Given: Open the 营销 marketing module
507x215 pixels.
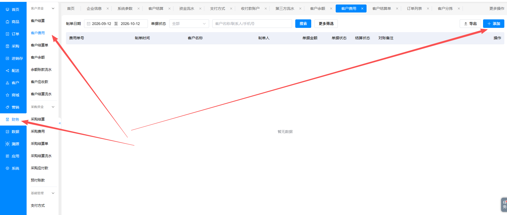Looking at the screenshot, I should click(13, 107).
